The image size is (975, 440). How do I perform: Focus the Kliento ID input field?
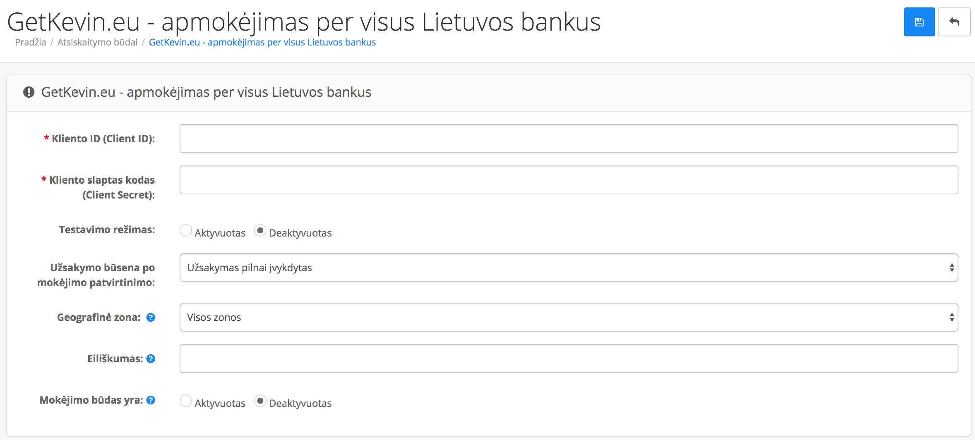tap(569, 139)
